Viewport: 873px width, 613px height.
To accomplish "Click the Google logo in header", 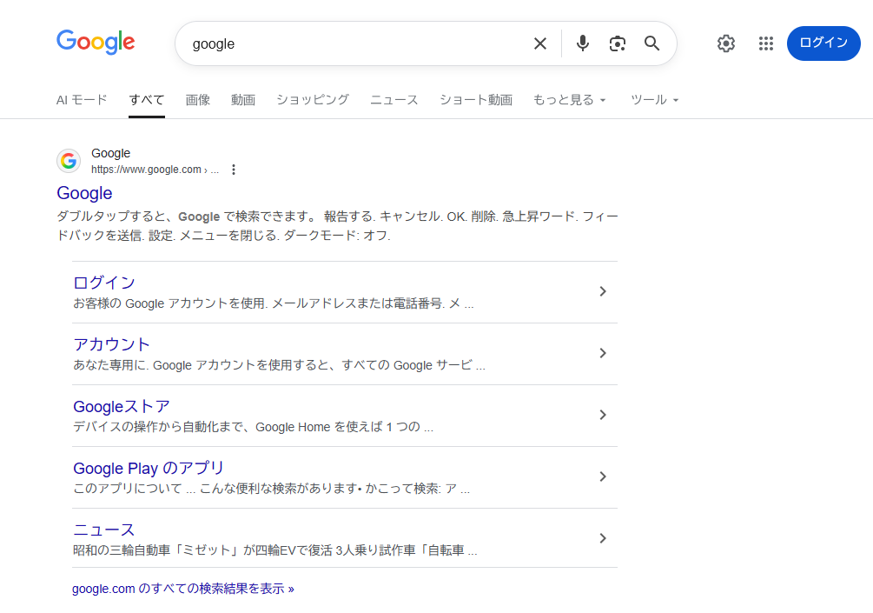I will click(x=96, y=43).
